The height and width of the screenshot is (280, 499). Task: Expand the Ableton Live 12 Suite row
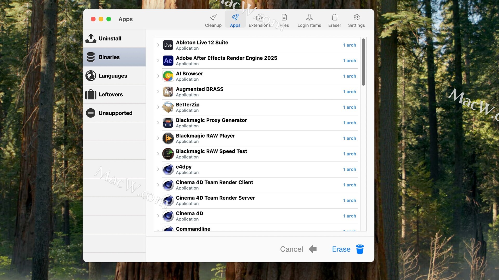click(158, 45)
